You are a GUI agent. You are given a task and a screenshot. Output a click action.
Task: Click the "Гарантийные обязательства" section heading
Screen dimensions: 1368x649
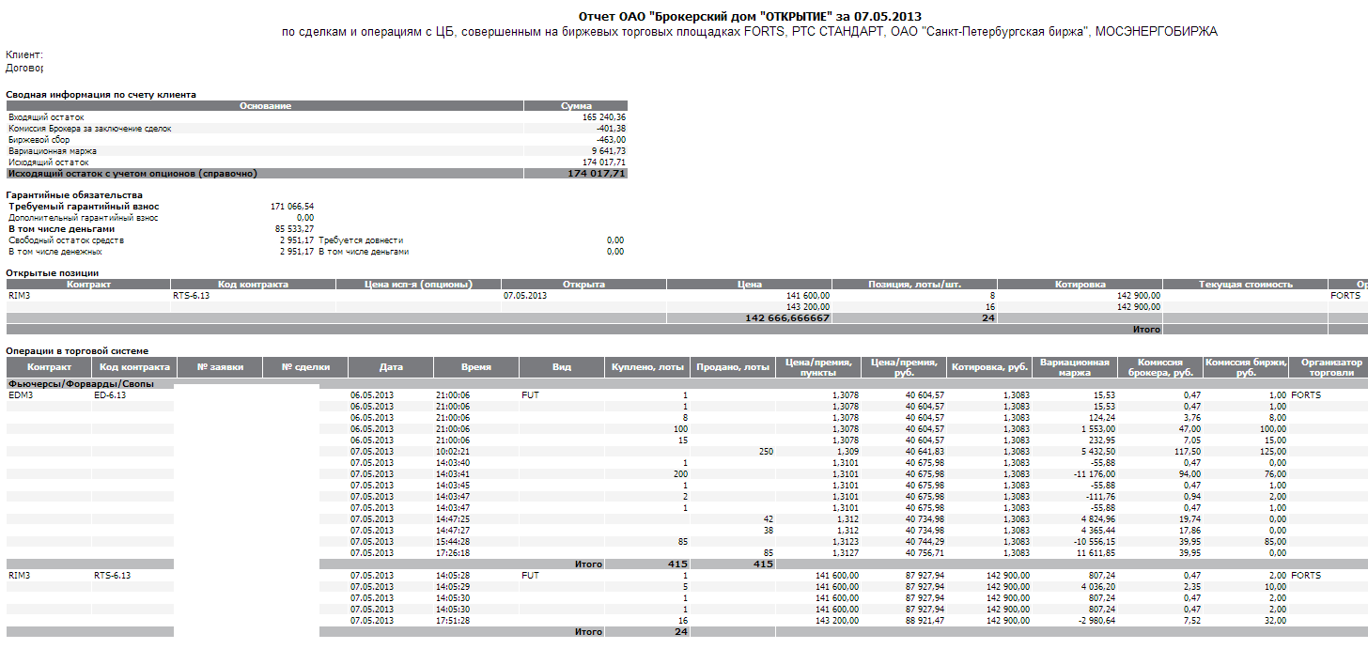point(74,195)
